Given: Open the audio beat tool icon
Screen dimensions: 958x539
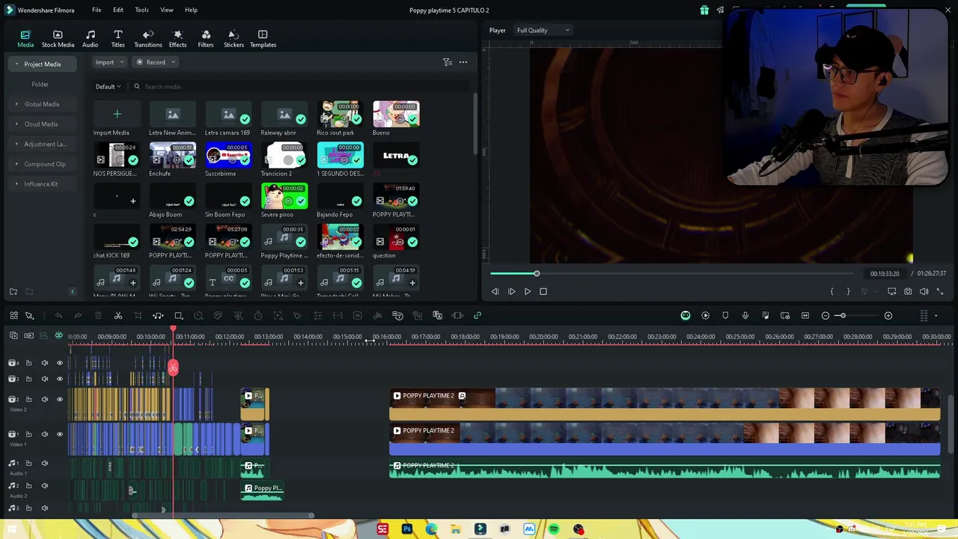Looking at the screenshot, I should pyautogui.click(x=158, y=316).
